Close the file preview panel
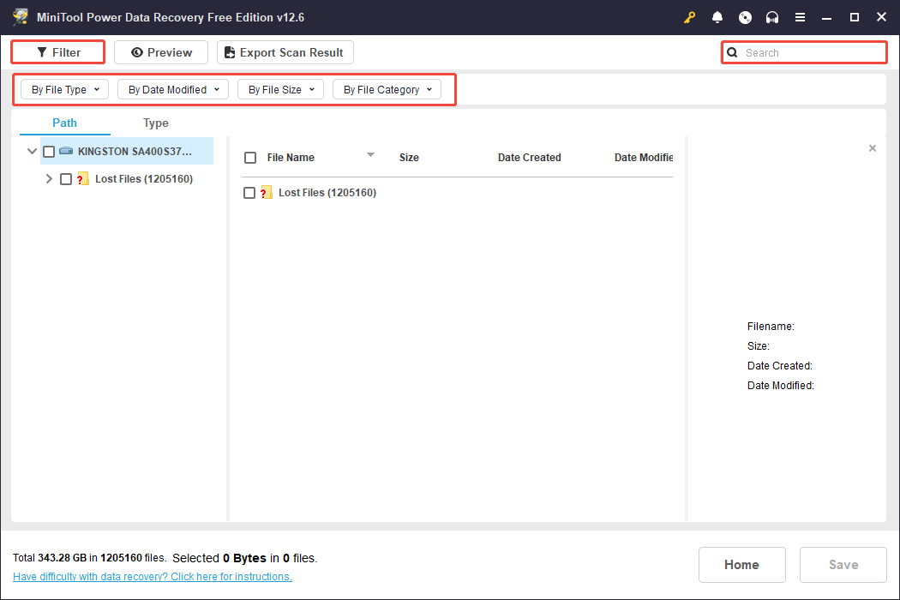Viewport: 900px width, 600px height. click(x=873, y=148)
